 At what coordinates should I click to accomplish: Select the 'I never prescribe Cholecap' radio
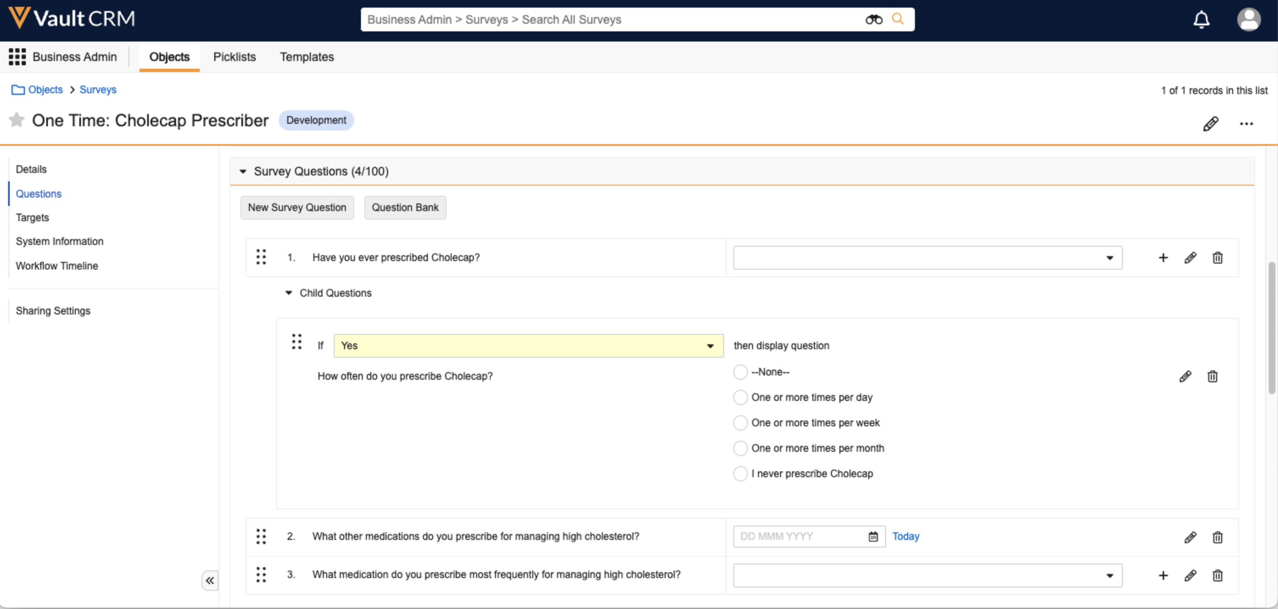[740, 474]
